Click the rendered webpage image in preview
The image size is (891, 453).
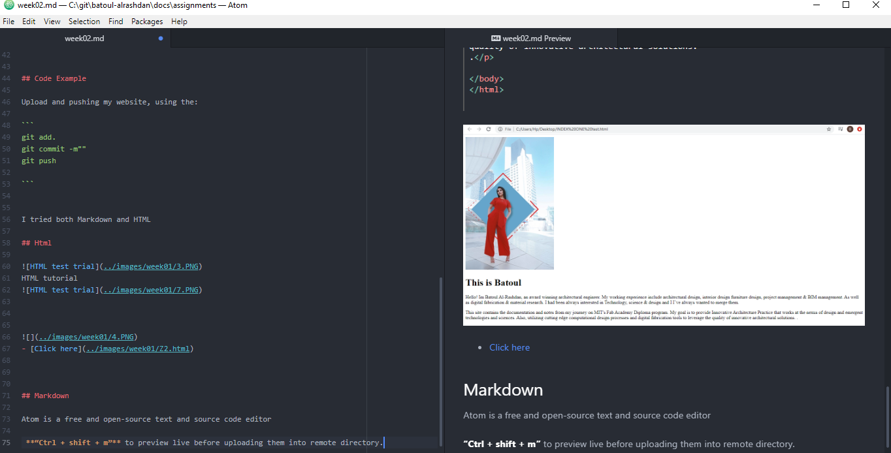click(x=664, y=225)
